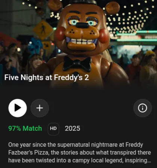The height and width of the screenshot is (168, 157).
Task: Click the synopsis starting with One year since
Action: (80, 152)
